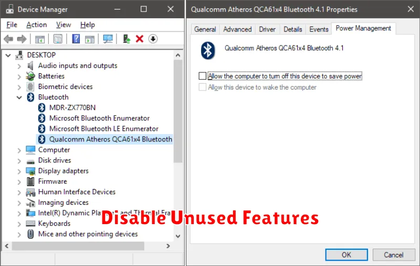Viewport: 420px width, 266px height.
Task: Expand the Display adapters category
Action: click(x=19, y=171)
